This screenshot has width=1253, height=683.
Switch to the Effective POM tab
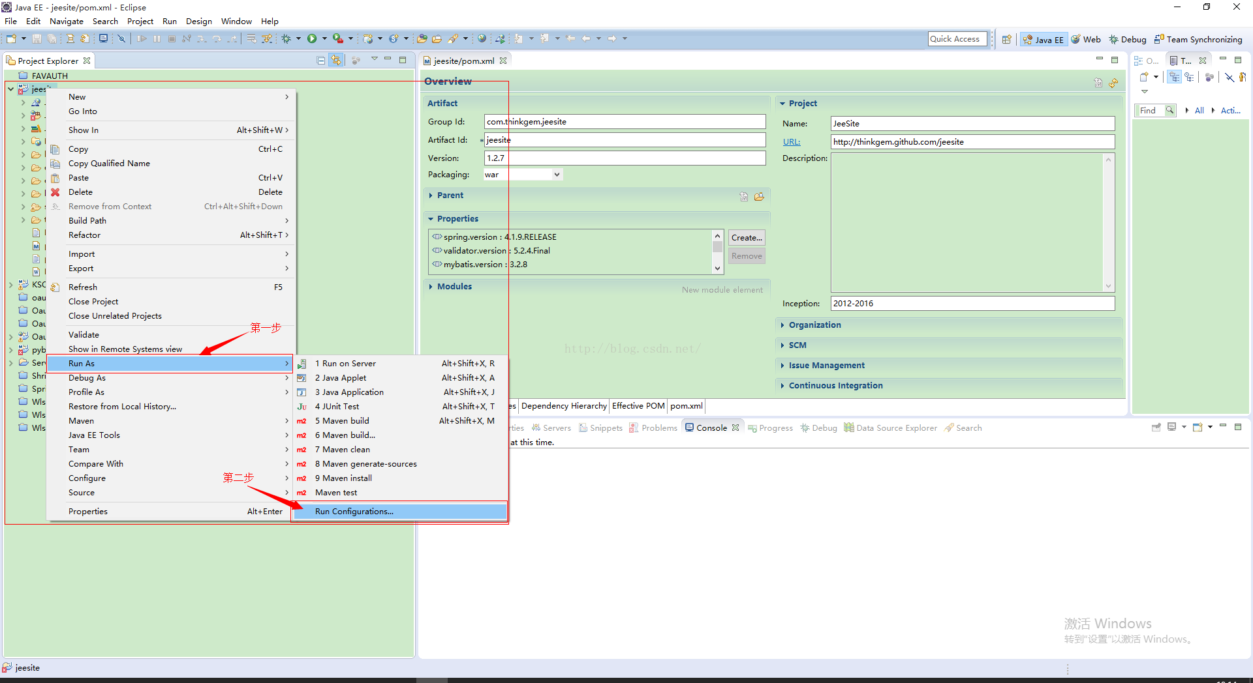tap(638, 406)
